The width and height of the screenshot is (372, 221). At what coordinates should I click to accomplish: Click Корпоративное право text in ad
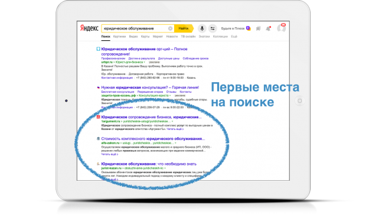click(170, 74)
